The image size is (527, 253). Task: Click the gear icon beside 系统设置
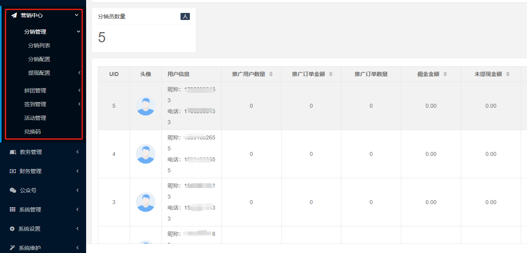12,229
